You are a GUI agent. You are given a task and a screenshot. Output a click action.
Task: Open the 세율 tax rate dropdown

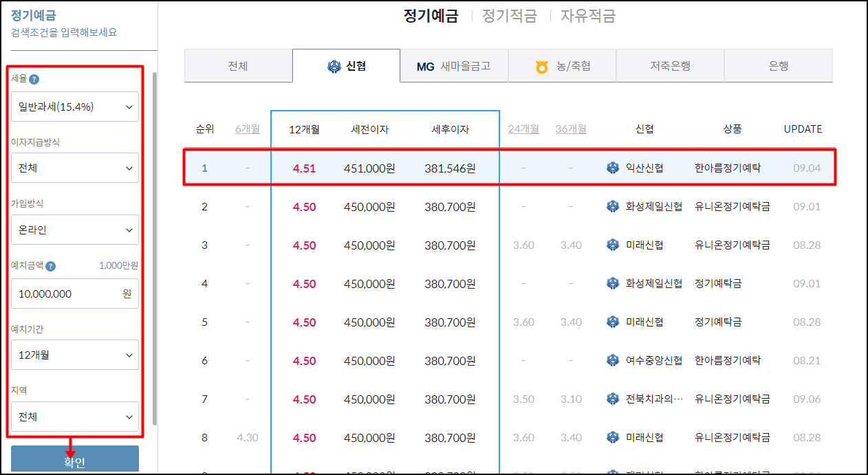pyautogui.click(x=74, y=107)
